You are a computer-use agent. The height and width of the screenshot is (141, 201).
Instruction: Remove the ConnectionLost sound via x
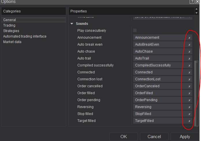click(x=189, y=79)
